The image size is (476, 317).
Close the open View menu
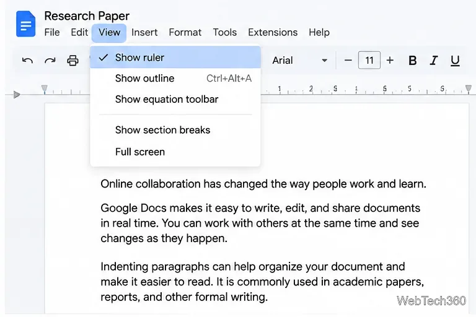coord(109,33)
